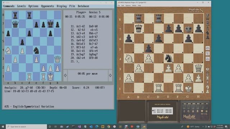This screenshot has height=129, width=230.
Task: Open the Opponents menu
Action: pos(47,6)
